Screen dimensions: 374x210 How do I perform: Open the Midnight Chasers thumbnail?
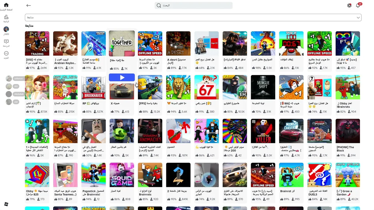point(291,131)
